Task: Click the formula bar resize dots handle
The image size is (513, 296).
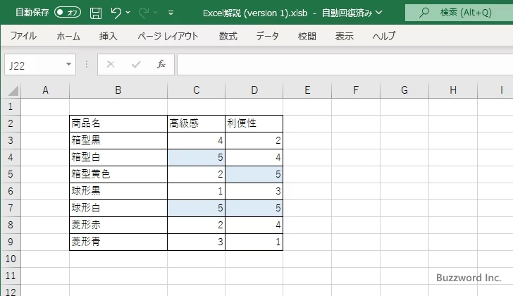Action: pyautogui.click(x=87, y=64)
